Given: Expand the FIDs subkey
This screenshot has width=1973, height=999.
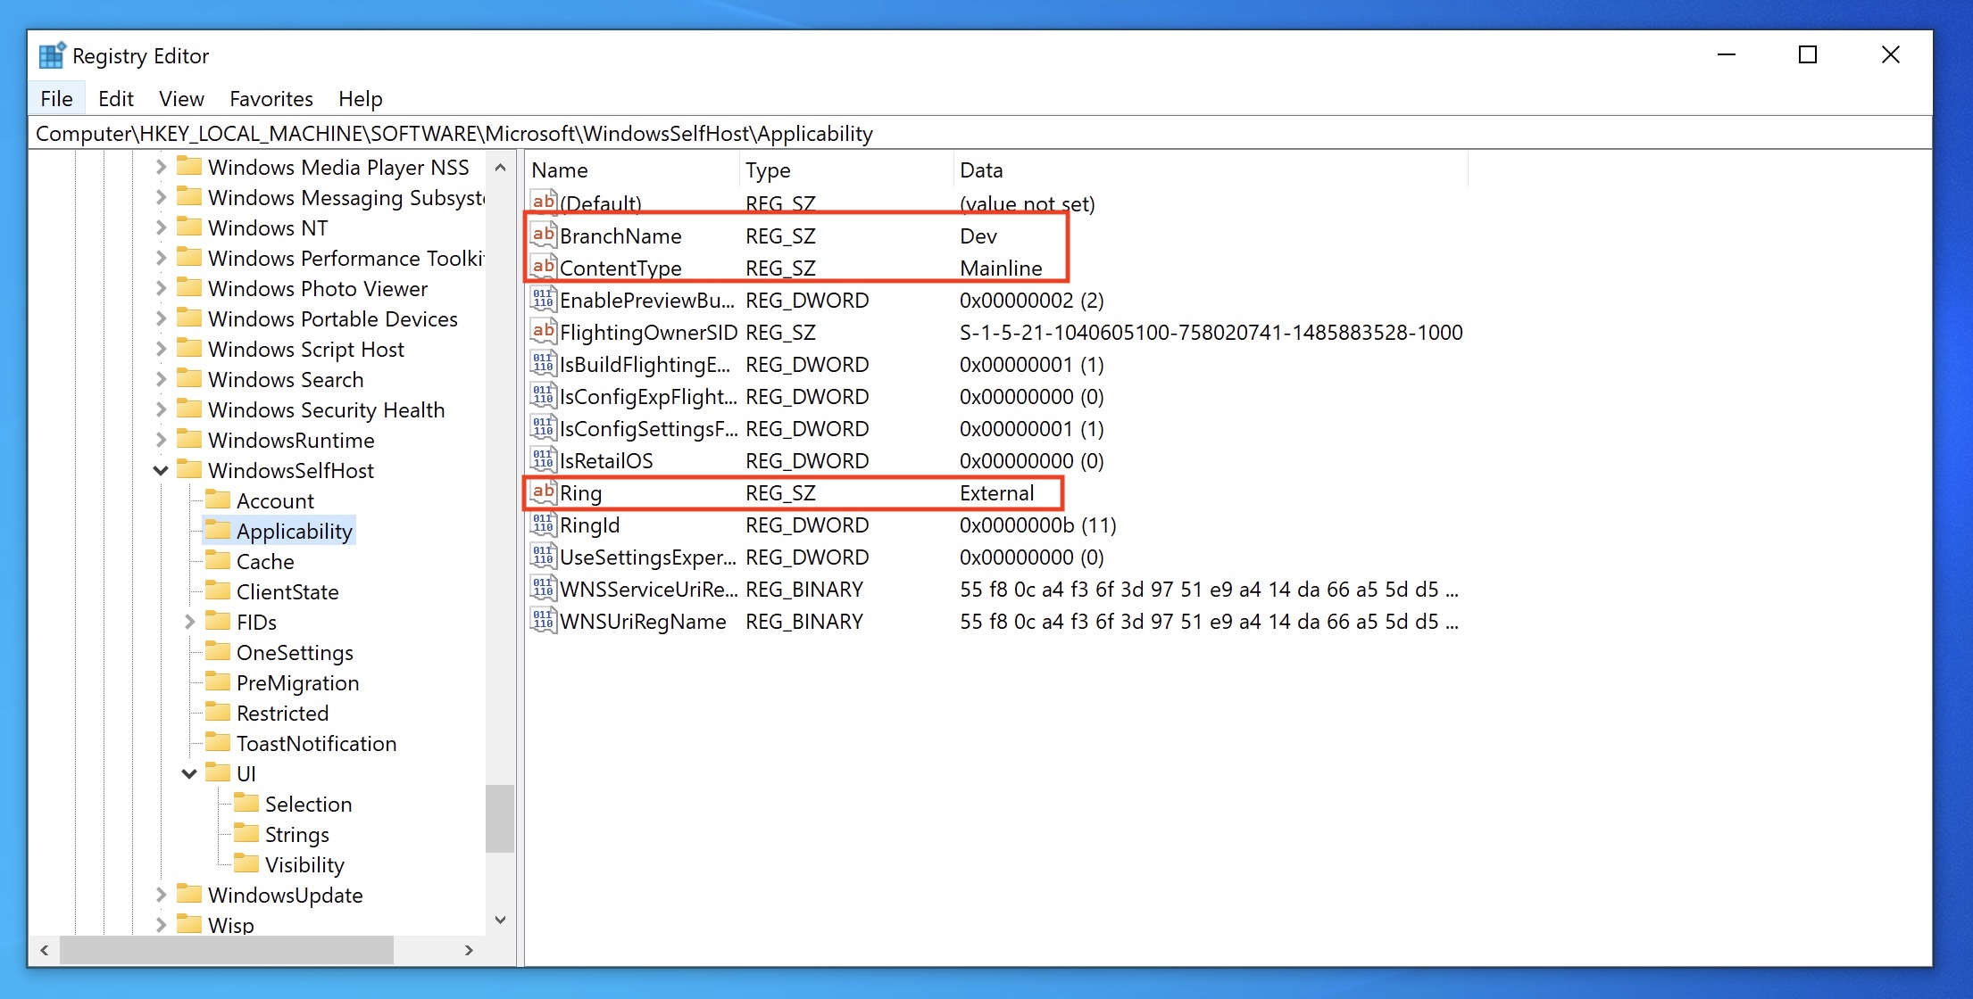Looking at the screenshot, I should tap(189, 622).
